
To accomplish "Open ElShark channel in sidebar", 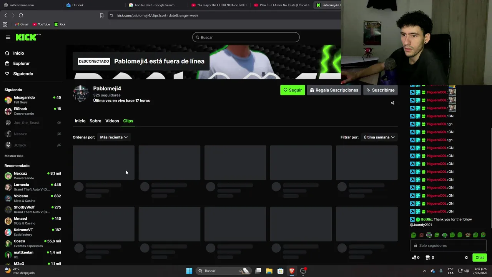I will point(32,111).
